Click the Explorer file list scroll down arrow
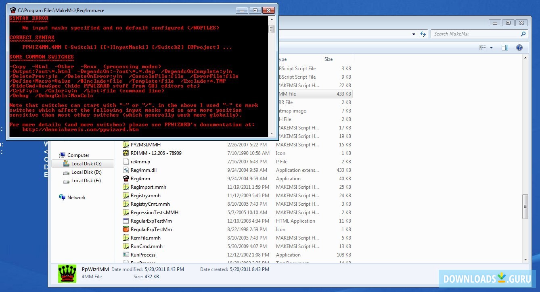Image resolution: width=540 pixels, height=292 pixels. coord(525,259)
